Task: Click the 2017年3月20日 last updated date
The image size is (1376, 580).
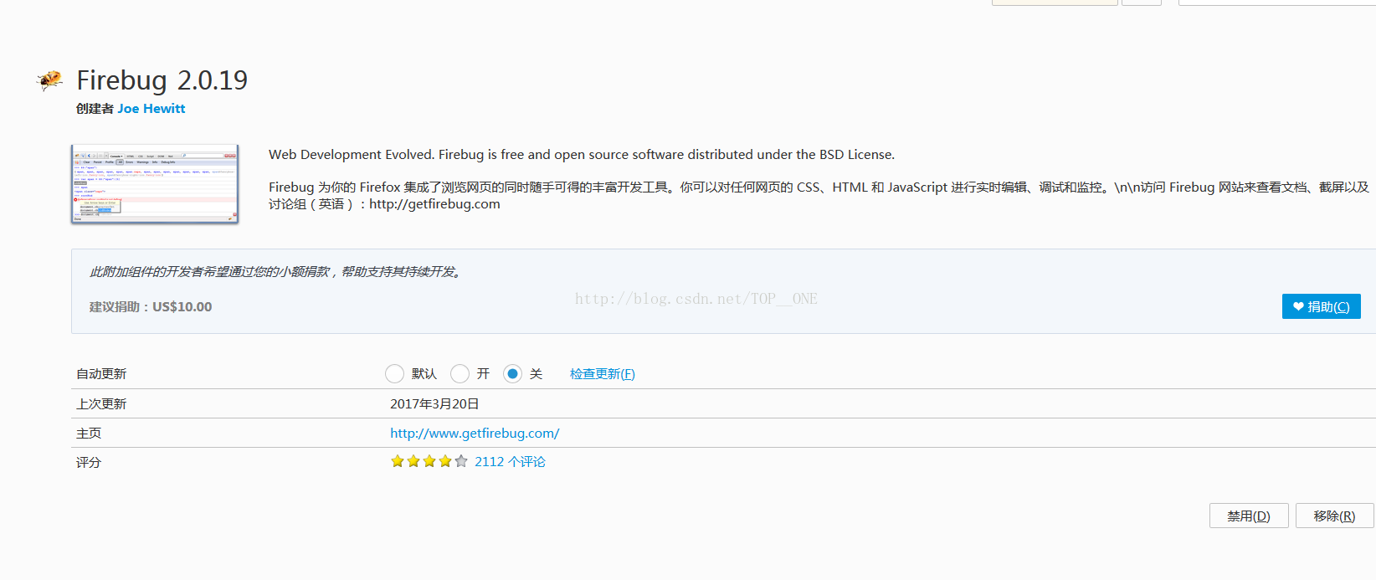Action: pyautogui.click(x=434, y=403)
